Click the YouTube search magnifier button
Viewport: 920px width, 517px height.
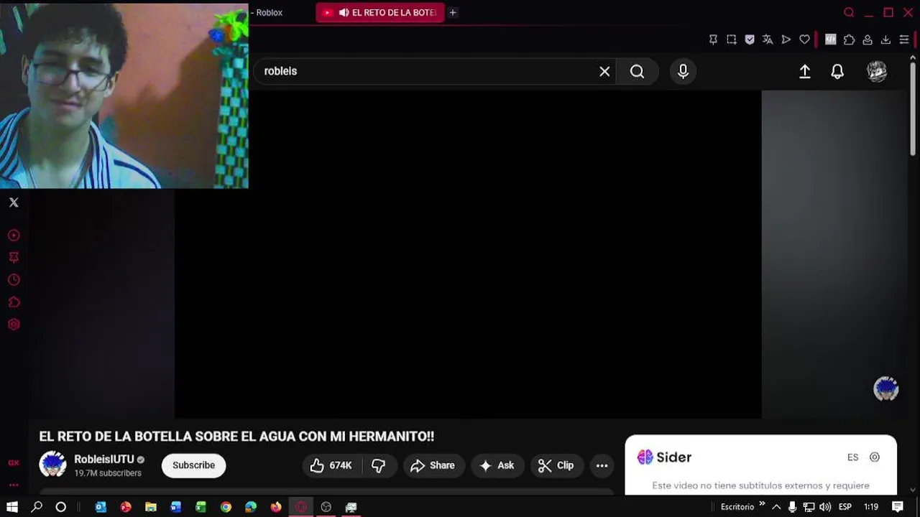click(x=637, y=71)
